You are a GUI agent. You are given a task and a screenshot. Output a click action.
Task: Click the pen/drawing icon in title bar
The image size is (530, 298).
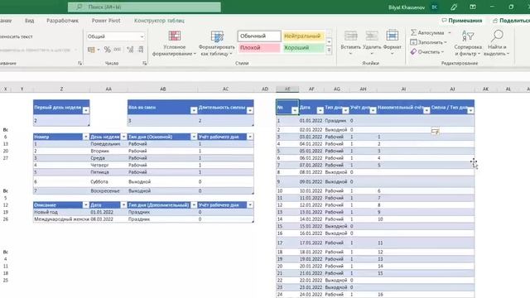(x=454, y=7)
